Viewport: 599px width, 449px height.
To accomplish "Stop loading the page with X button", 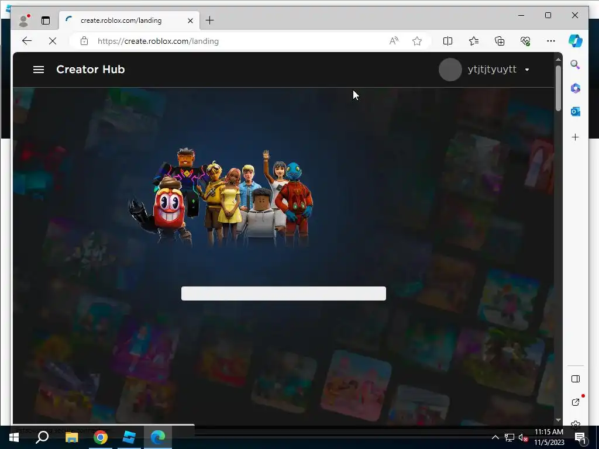I will coord(53,41).
